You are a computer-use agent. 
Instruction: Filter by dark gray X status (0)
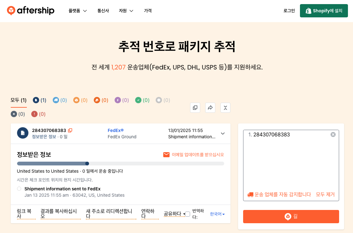[18, 114]
